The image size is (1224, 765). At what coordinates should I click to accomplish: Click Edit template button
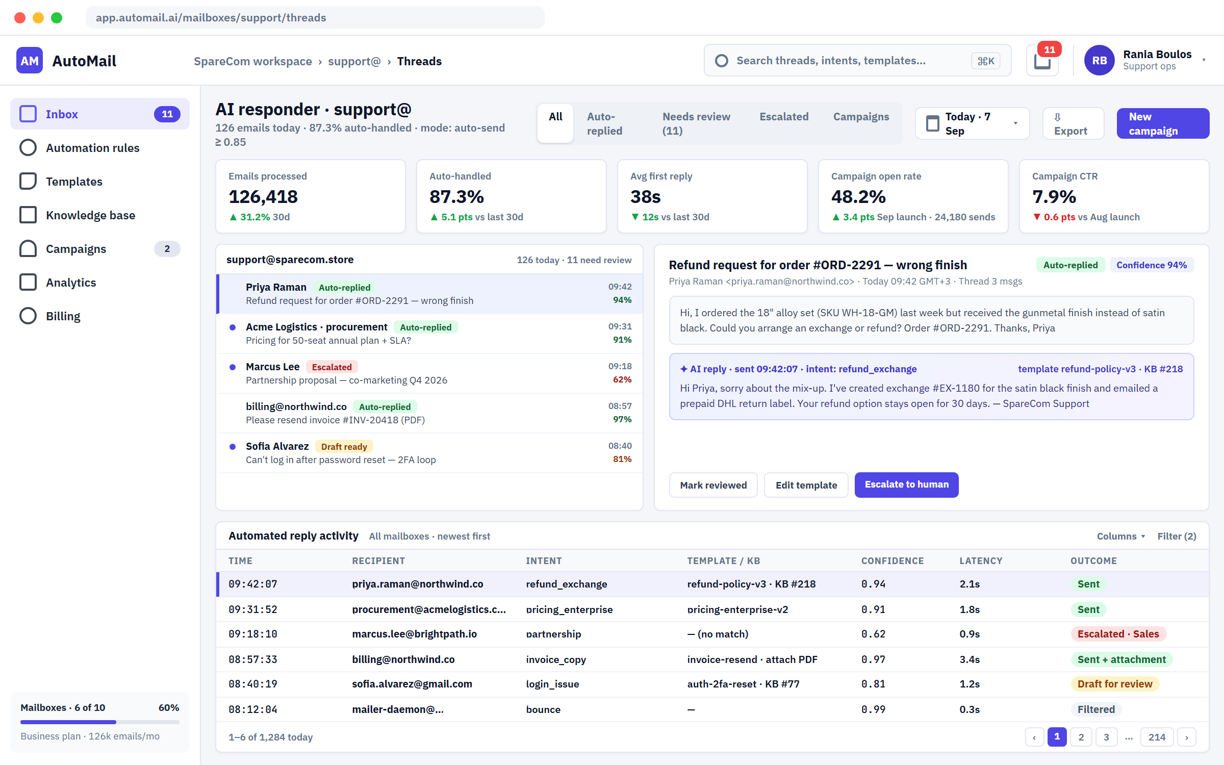click(x=806, y=485)
